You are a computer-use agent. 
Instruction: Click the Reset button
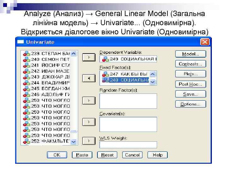tap(107, 155)
